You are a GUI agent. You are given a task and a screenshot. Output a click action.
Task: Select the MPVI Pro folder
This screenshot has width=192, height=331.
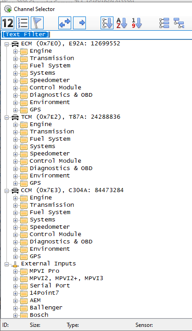pos(45,271)
